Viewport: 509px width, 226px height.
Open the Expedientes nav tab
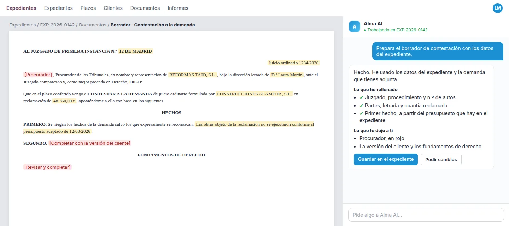58,8
